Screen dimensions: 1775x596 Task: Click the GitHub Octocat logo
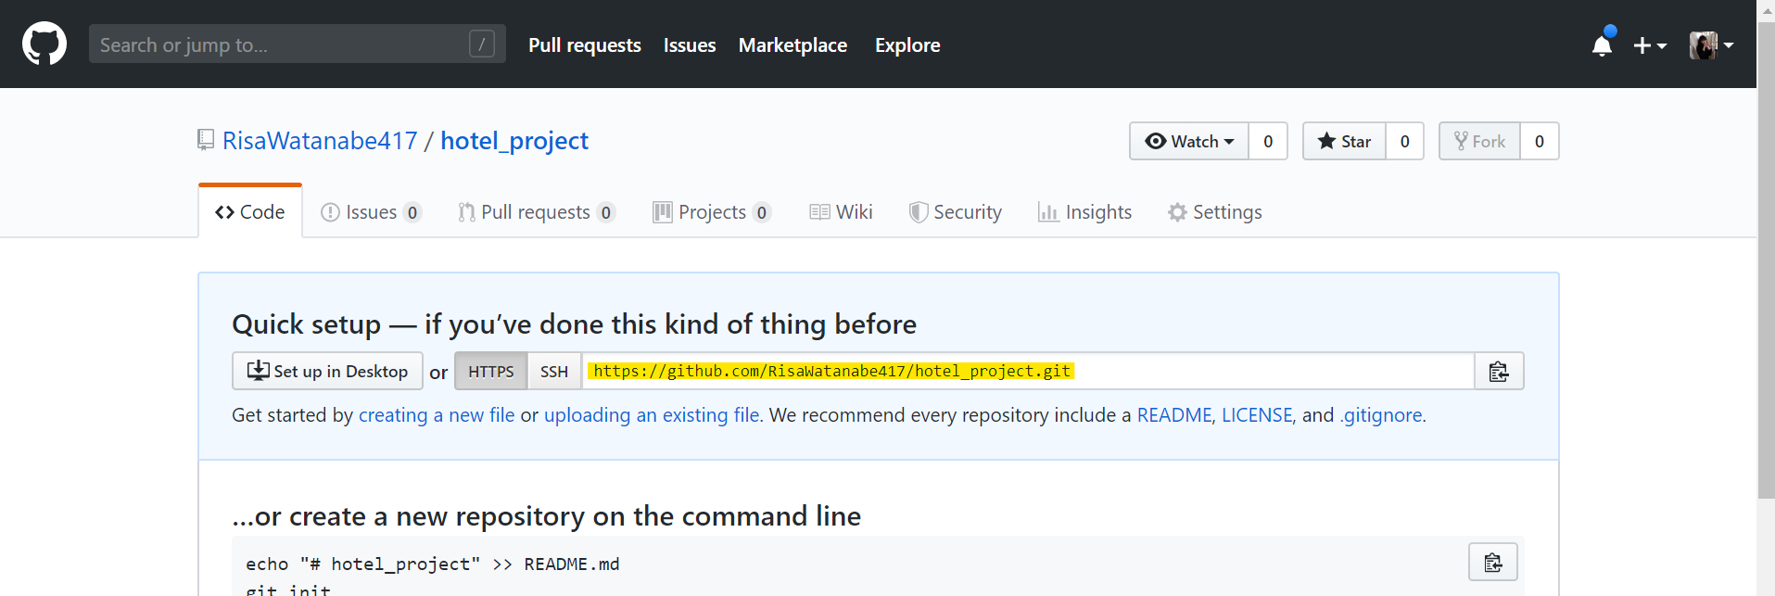coord(44,44)
